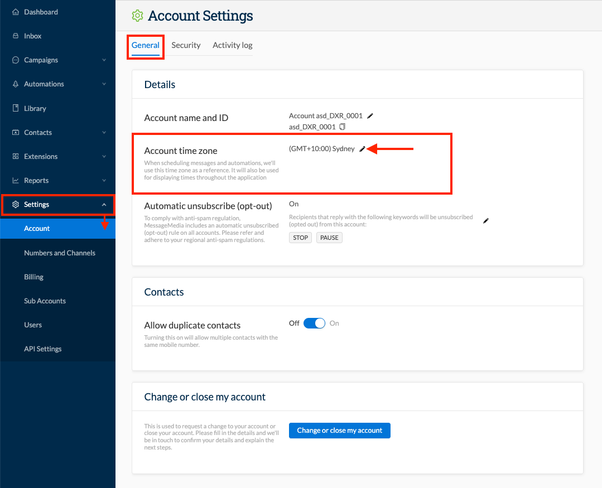The image size is (602, 488).
Task: Click the Library book icon
Action: 16,108
